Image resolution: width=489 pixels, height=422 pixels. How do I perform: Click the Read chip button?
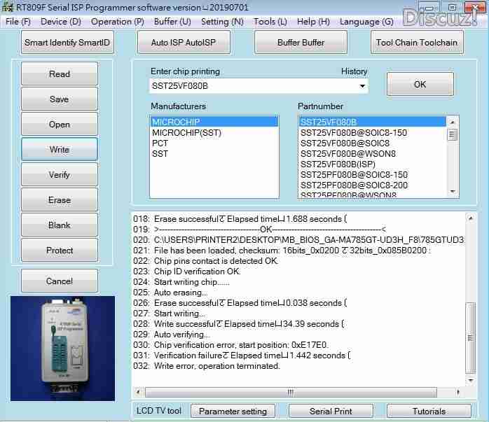pyautogui.click(x=60, y=74)
